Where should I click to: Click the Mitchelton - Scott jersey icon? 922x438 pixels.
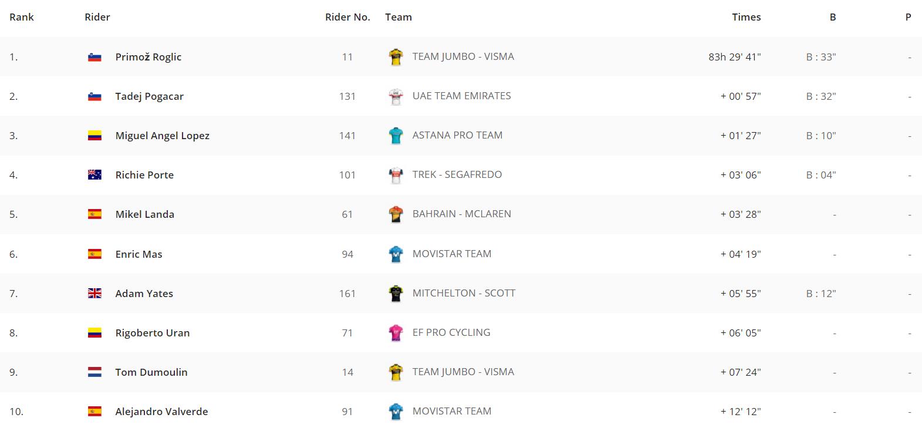pyautogui.click(x=396, y=294)
